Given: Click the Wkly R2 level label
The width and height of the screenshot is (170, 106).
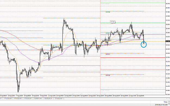Looking at the screenshot, I should click(108, 12).
